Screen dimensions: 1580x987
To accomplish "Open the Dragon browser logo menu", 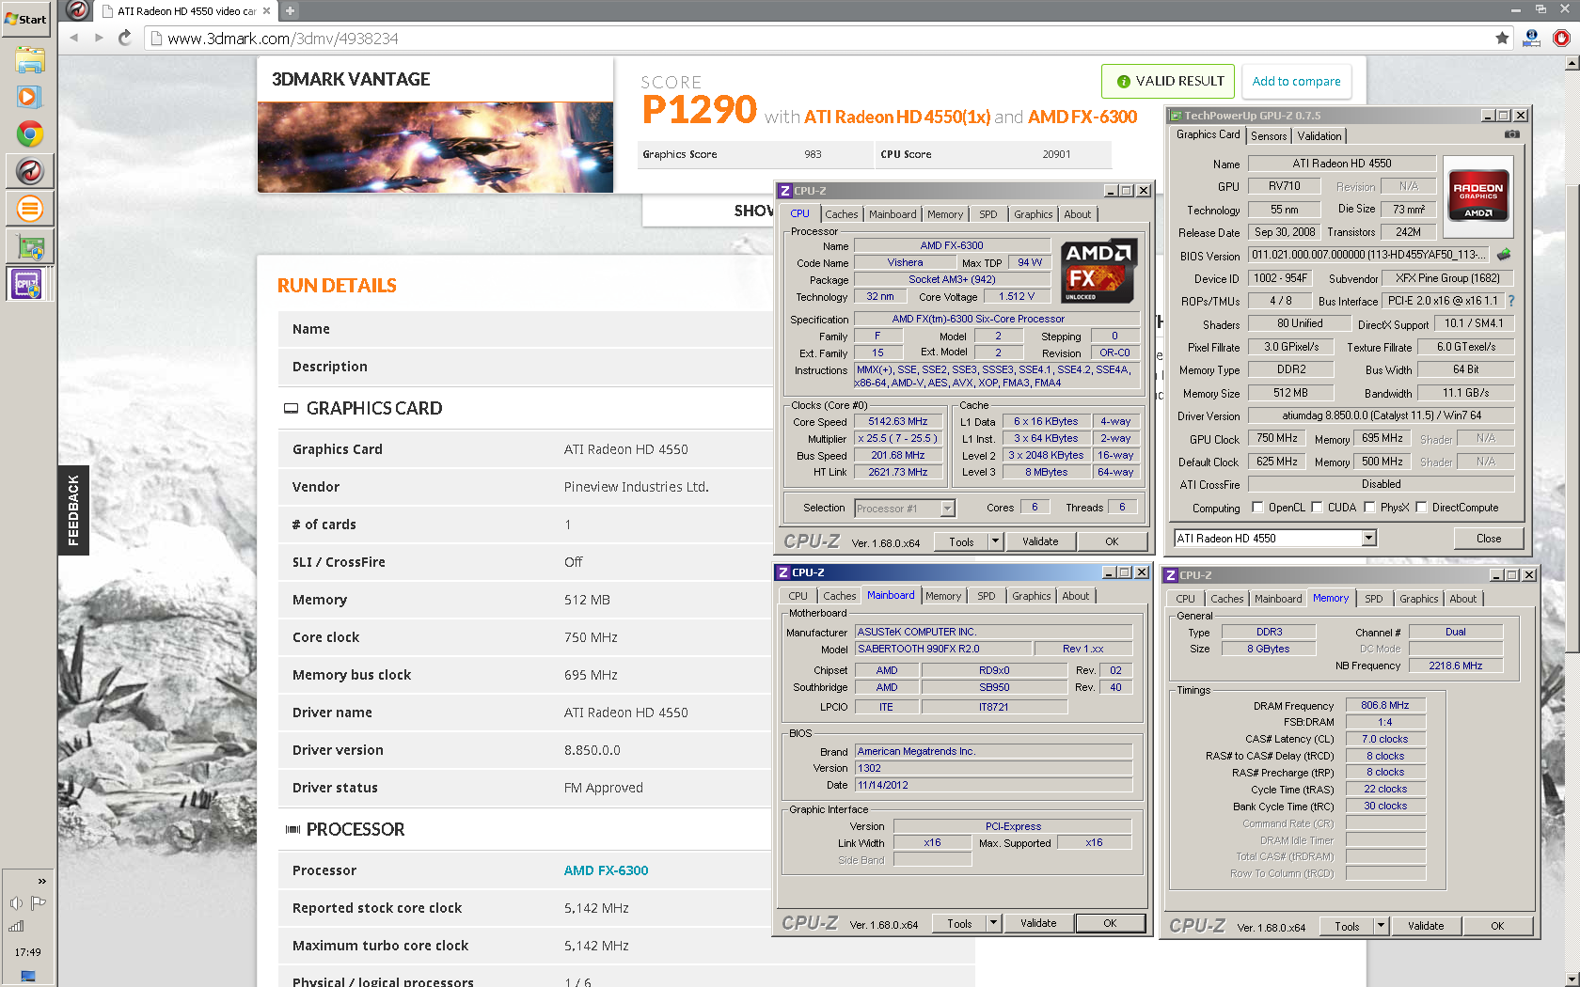I will tap(78, 10).
